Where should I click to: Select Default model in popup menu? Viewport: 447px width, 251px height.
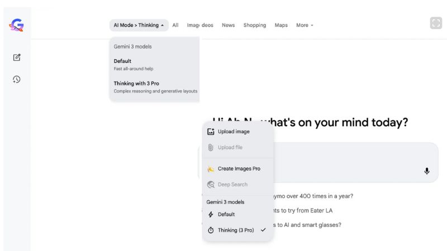[x=237, y=214]
